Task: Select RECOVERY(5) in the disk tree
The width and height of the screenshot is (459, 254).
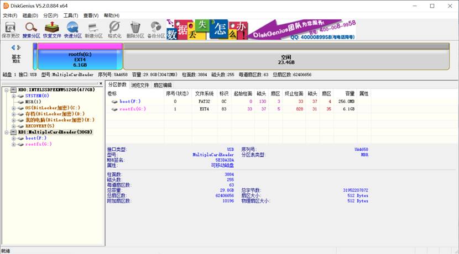Action: [40, 126]
